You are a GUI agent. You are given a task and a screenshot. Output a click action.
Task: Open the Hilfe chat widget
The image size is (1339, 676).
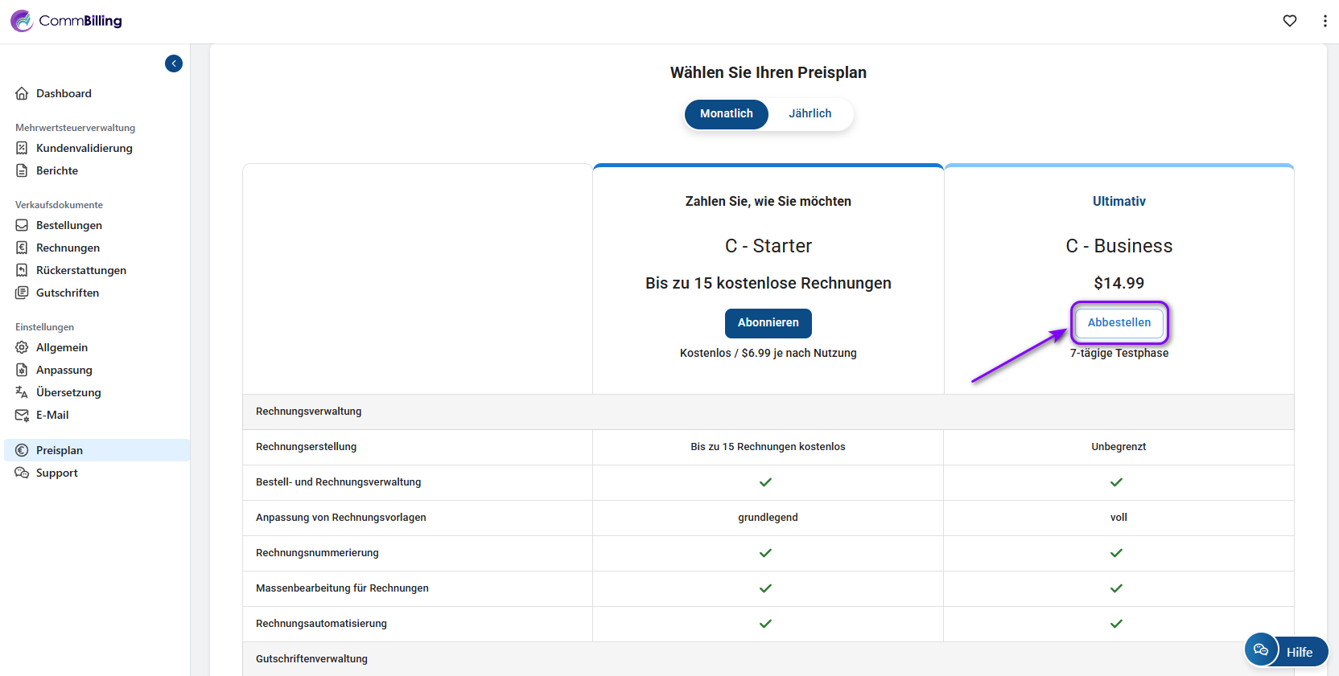tap(1286, 651)
